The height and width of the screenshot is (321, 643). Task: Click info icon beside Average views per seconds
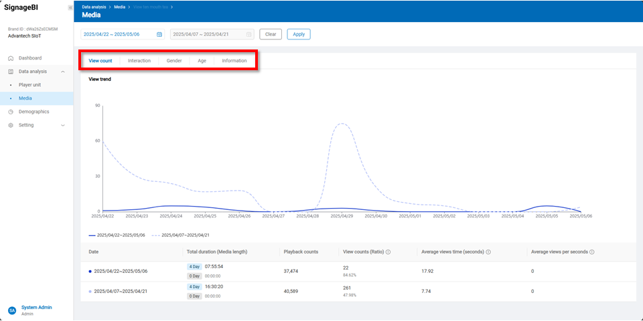591,252
